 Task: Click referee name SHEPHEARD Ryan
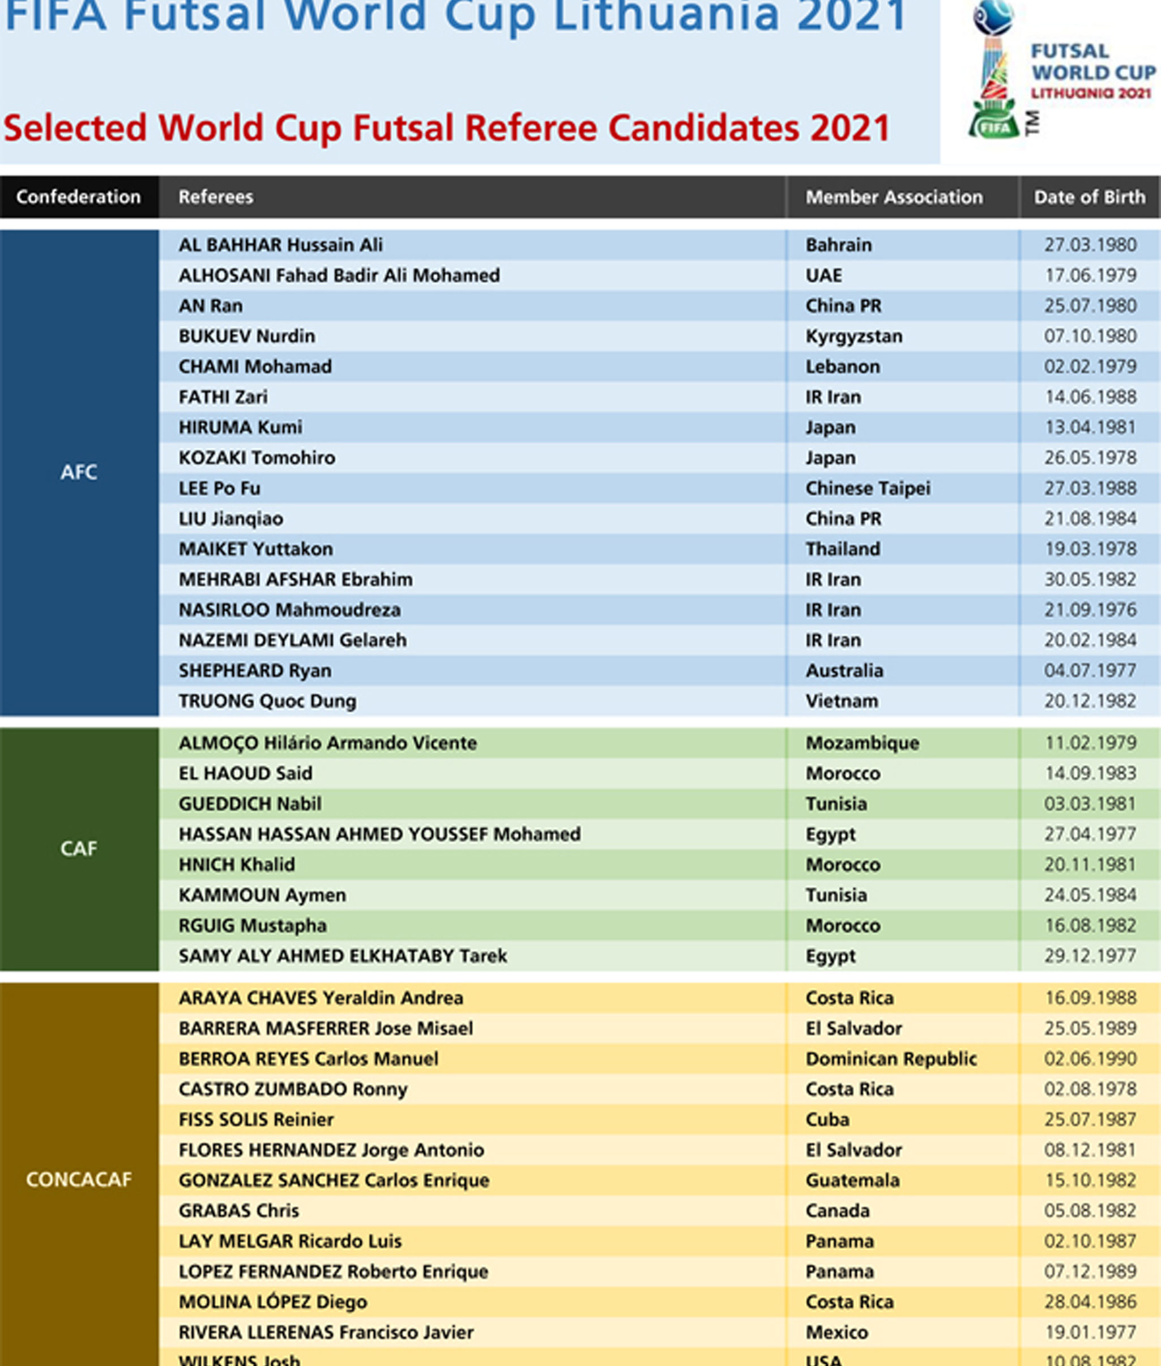point(255,670)
